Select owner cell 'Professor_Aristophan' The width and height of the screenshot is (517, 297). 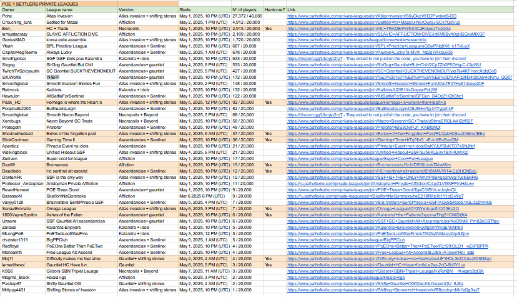[22, 183]
